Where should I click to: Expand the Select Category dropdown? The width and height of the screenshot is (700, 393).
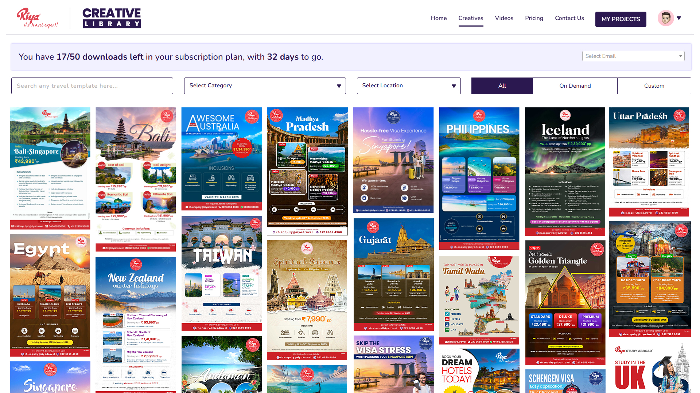point(265,86)
